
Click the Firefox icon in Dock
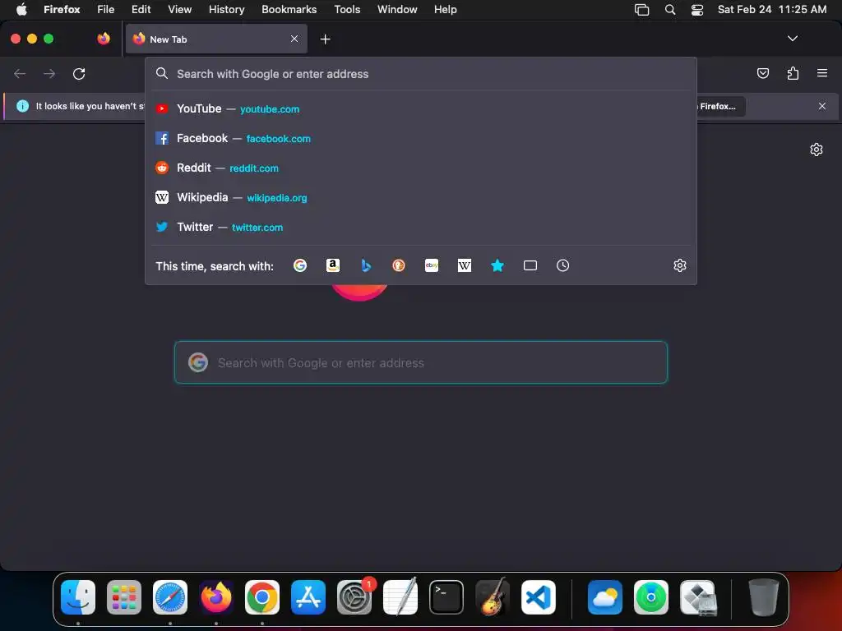tap(216, 597)
